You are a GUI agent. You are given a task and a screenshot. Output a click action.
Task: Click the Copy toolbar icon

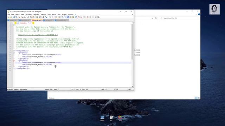tap(31, 17)
